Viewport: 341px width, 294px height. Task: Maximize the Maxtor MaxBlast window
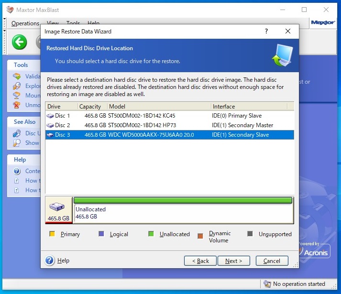tap(304, 10)
